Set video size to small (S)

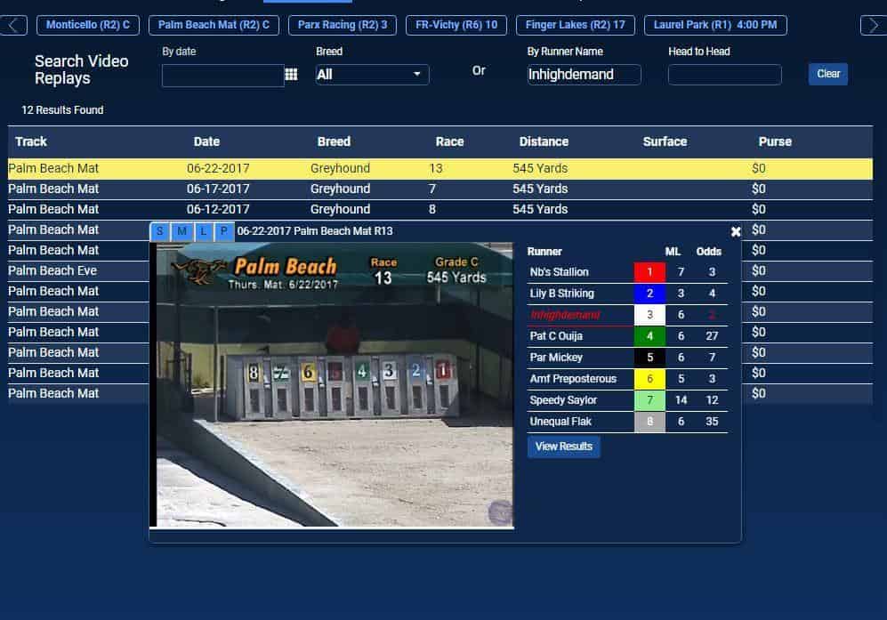pos(160,231)
